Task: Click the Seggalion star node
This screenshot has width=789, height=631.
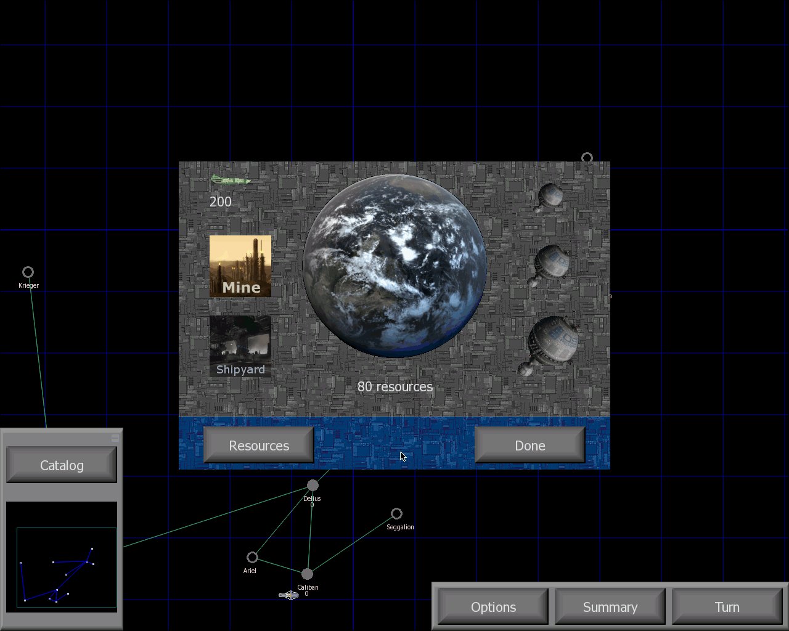Action: coord(396,514)
